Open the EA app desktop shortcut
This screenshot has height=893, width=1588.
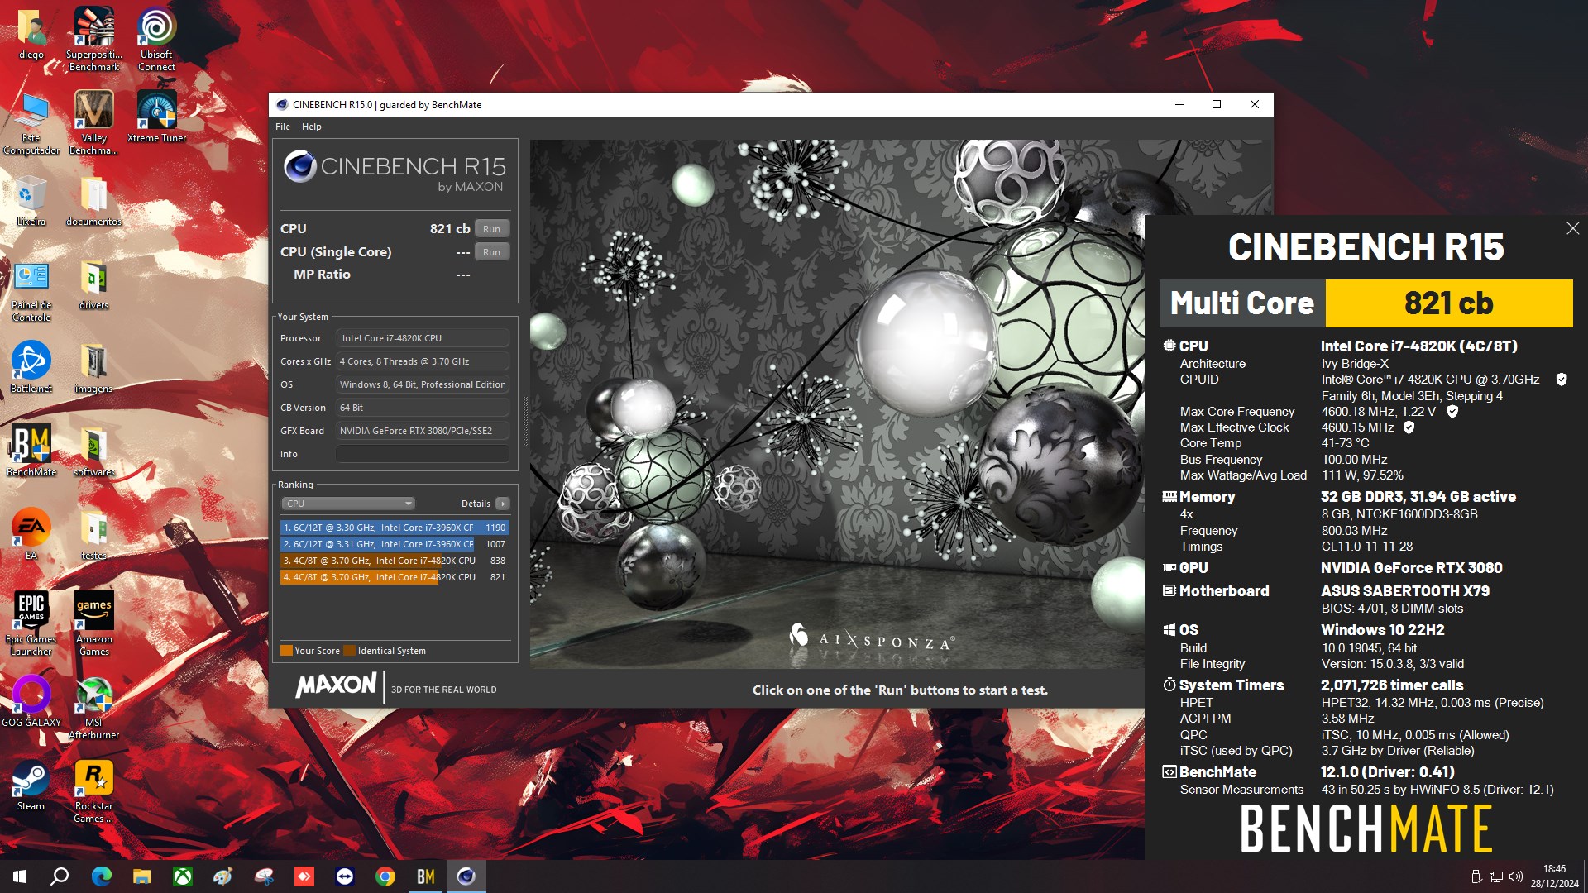(31, 534)
